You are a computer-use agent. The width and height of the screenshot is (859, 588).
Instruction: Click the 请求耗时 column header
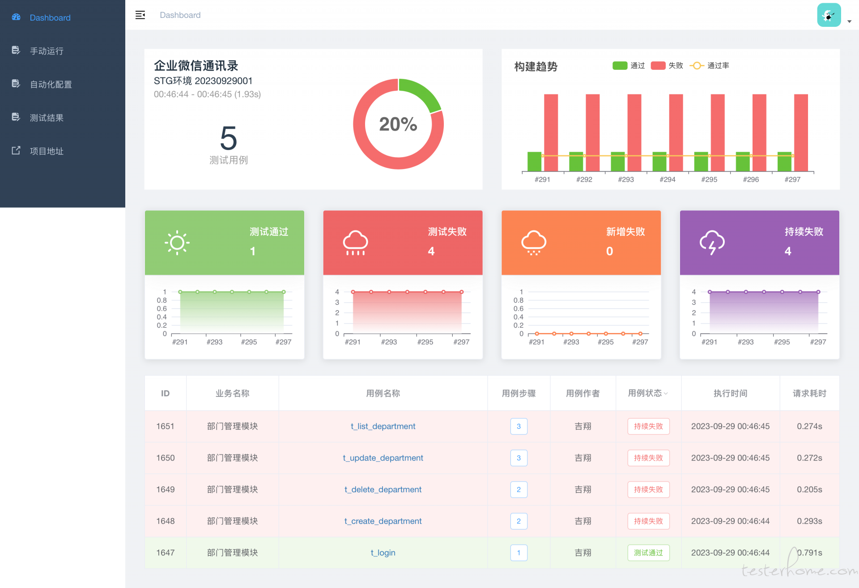(x=810, y=393)
